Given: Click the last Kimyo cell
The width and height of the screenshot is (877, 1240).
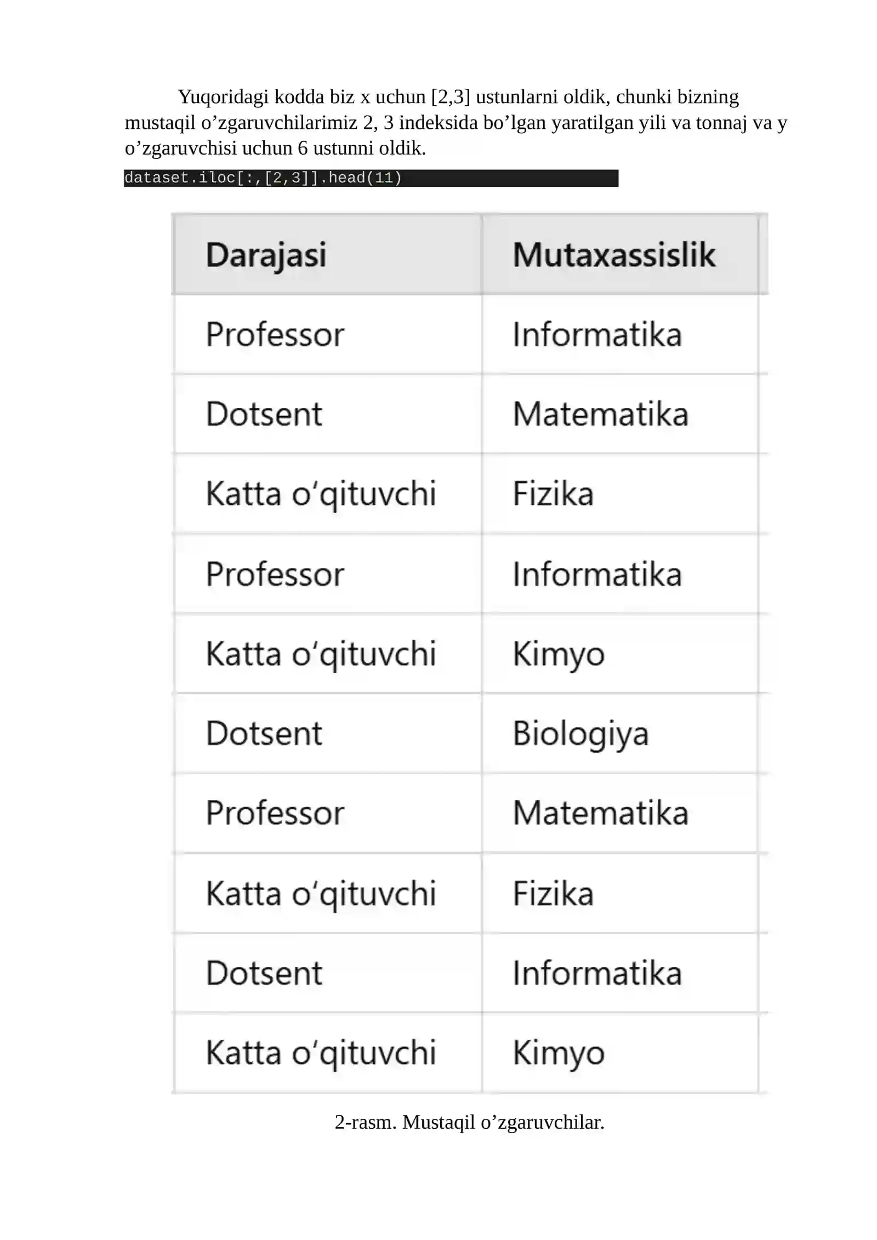Looking at the screenshot, I should 620,1053.
